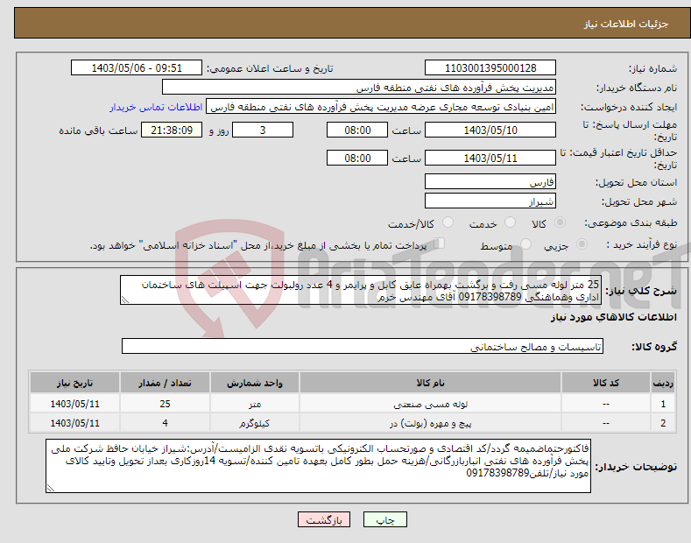691x543 pixels.
Task: Click the need number field 1103001395000128
Action: tap(490, 68)
